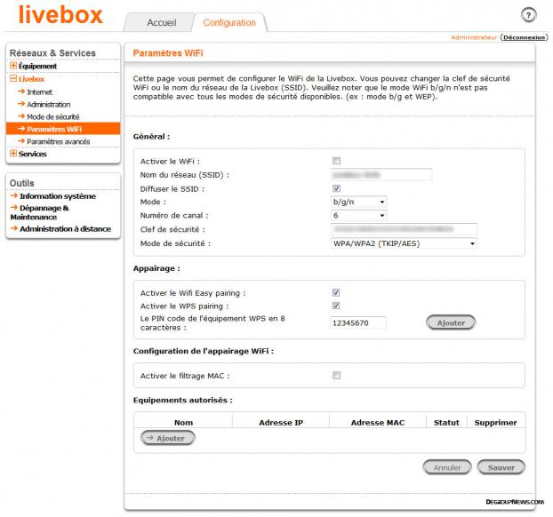Image resolution: width=553 pixels, height=517 pixels.
Task: Click the livebox logo
Action: click(60, 16)
